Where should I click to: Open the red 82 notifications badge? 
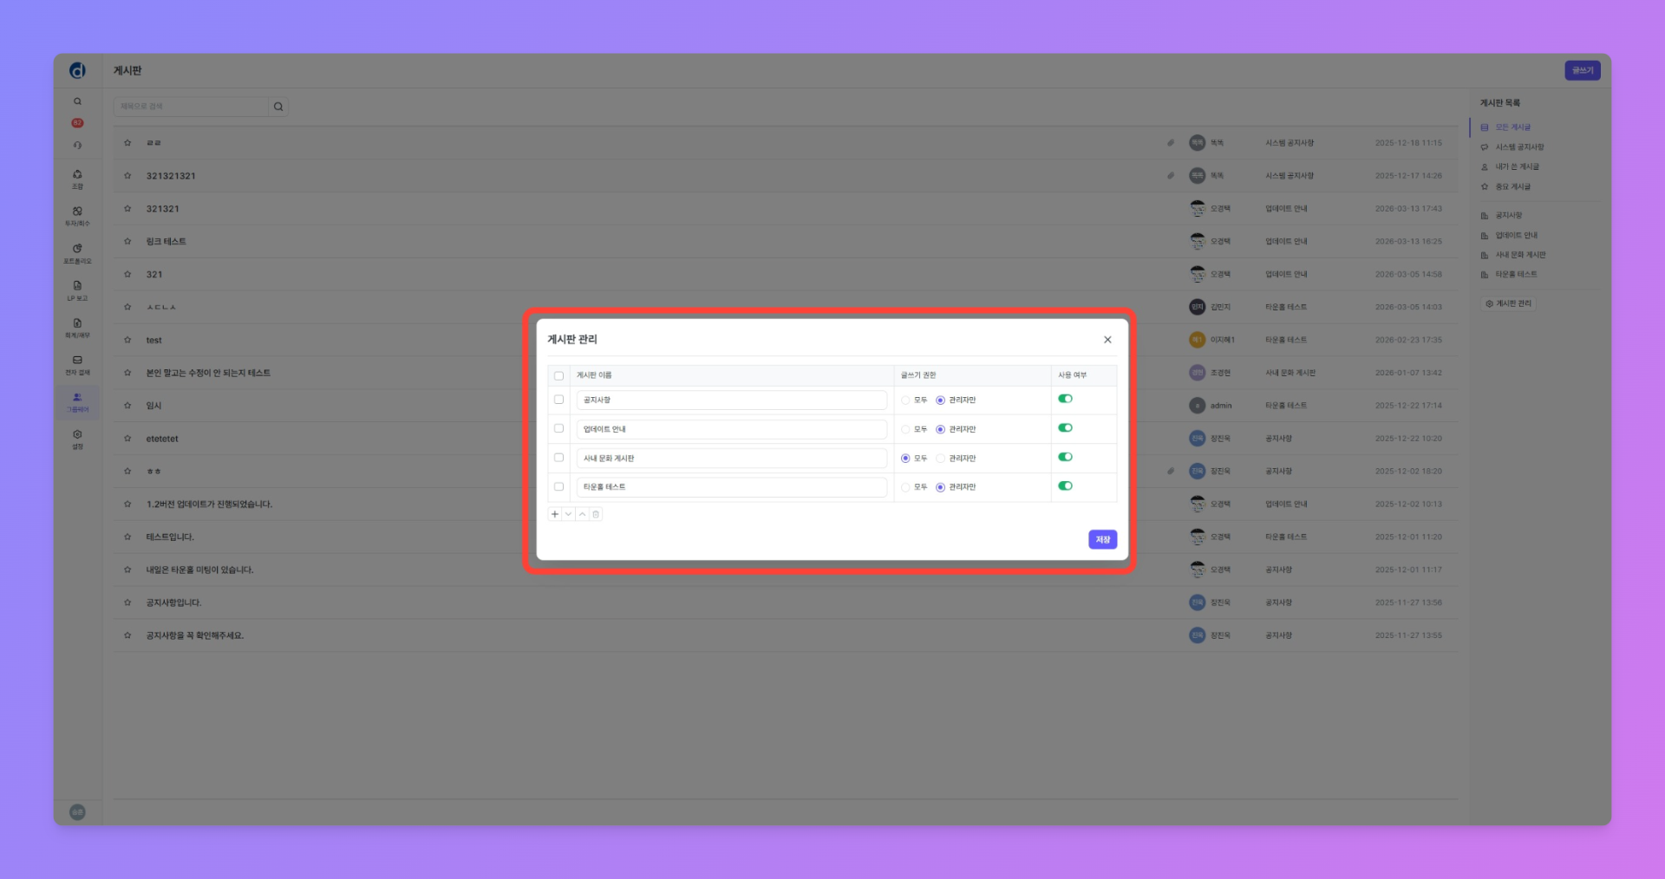click(x=77, y=123)
